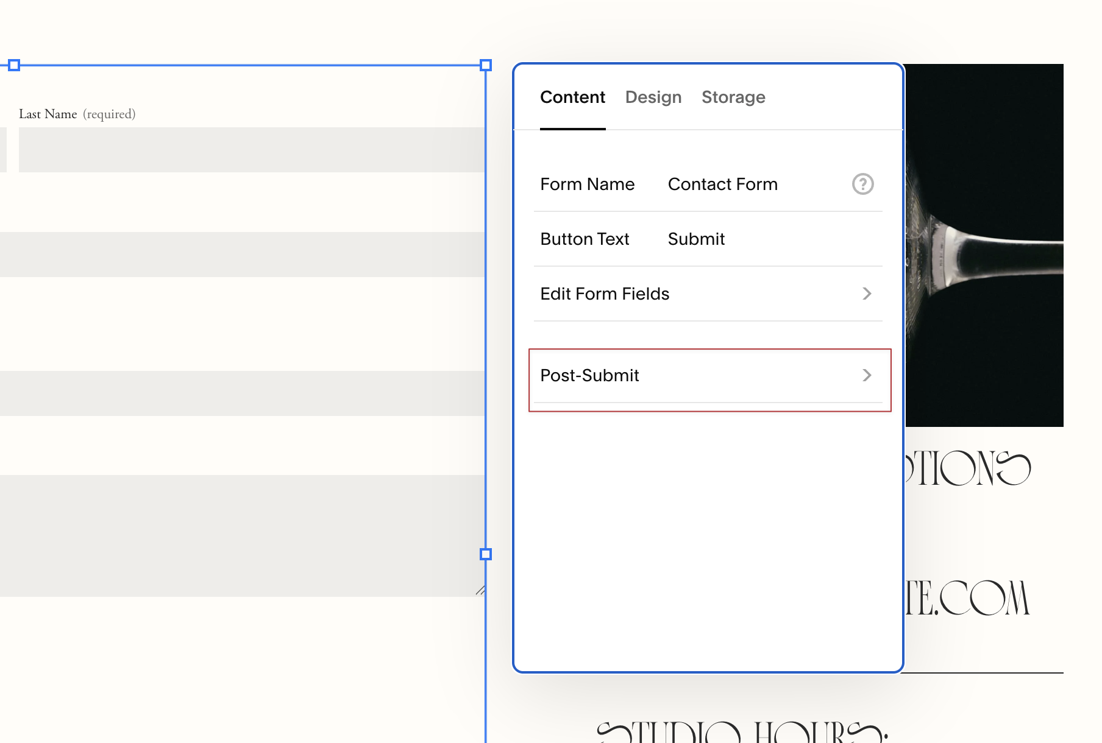1102x743 pixels.
Task: Edit the Button Text Submit value
Action: 696,239
